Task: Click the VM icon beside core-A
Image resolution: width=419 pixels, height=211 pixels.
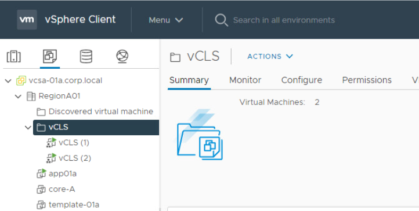Action: pos(41,190)
